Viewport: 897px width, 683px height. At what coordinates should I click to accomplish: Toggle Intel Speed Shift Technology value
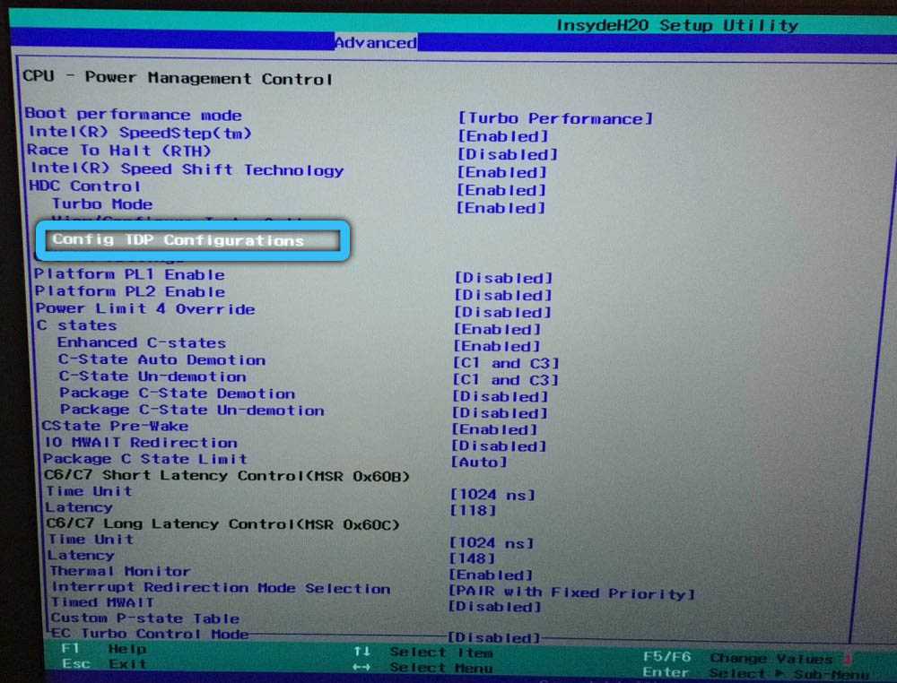[x=501, y=172]
